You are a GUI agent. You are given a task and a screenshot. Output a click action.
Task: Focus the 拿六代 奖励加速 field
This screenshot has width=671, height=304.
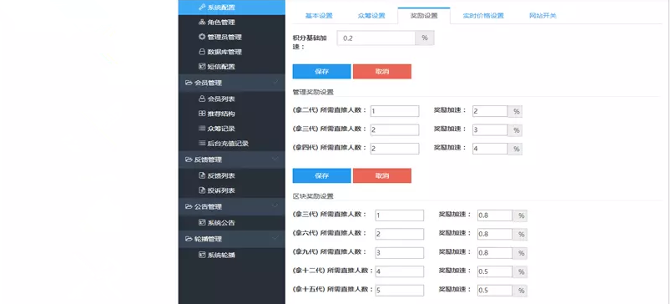(x=495, y=234)
